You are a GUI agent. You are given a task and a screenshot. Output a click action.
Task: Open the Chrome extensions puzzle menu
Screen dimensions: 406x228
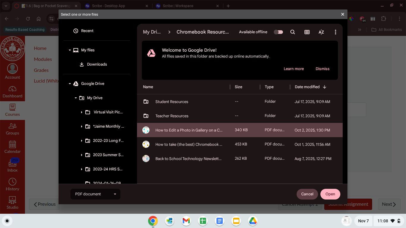[384, 19]
